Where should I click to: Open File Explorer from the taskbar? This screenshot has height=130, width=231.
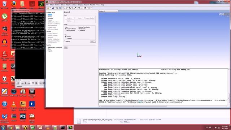(x=18, y=127)
